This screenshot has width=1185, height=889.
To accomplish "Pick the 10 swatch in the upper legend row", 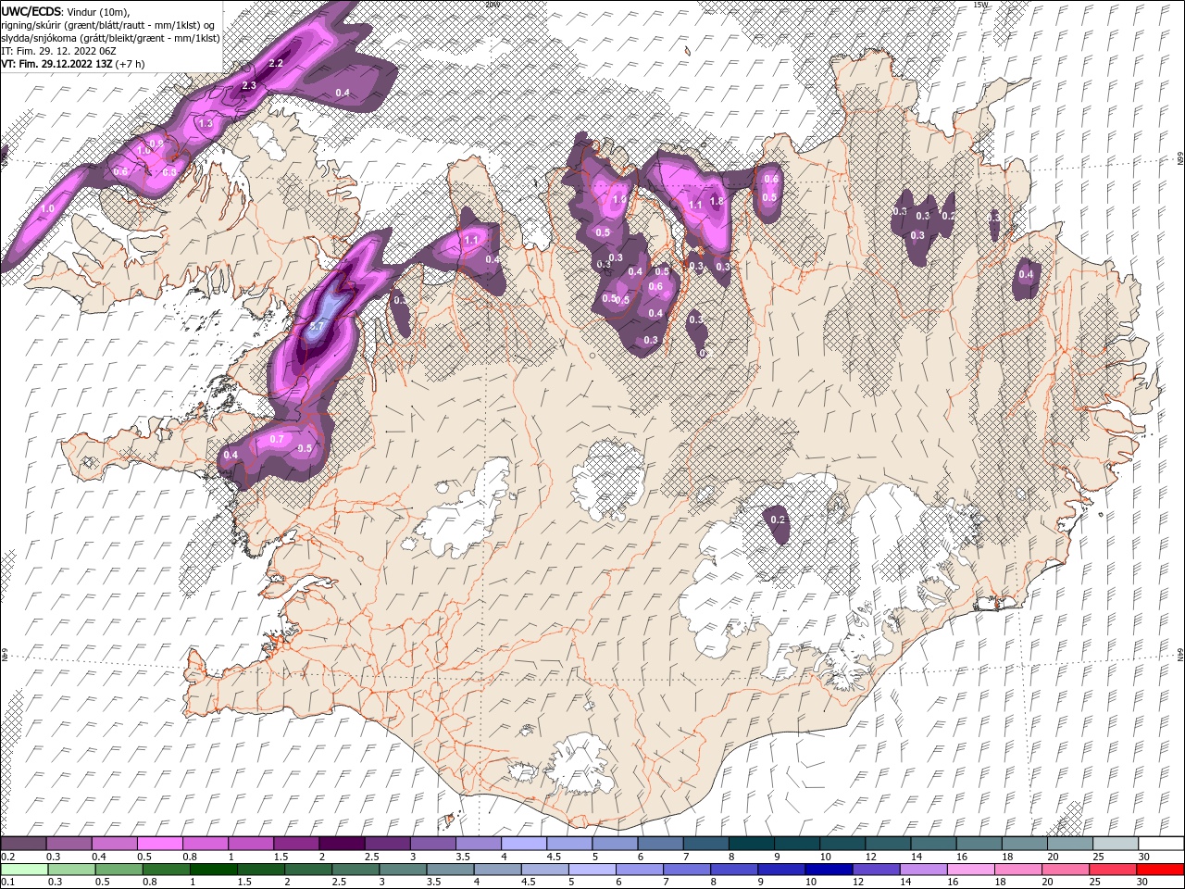I will pos(842,844).
